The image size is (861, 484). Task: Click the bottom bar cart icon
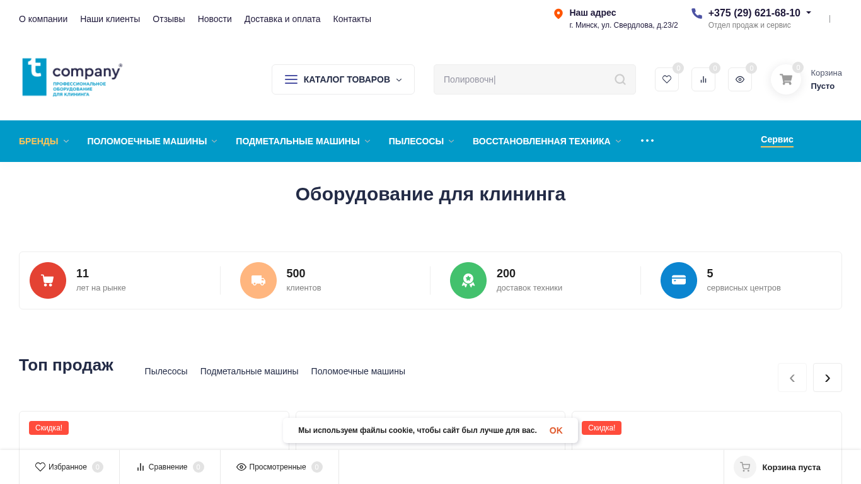tap(745, 467)
